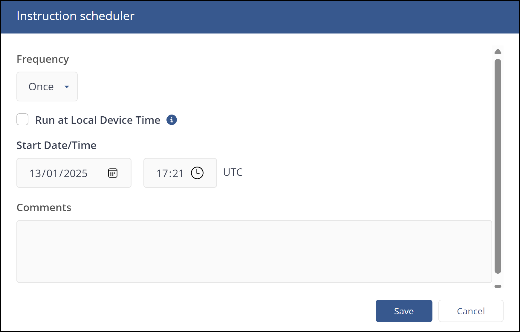Click the 17:21 start time text
Screen dimensions: 520x332
click(170, 173)
